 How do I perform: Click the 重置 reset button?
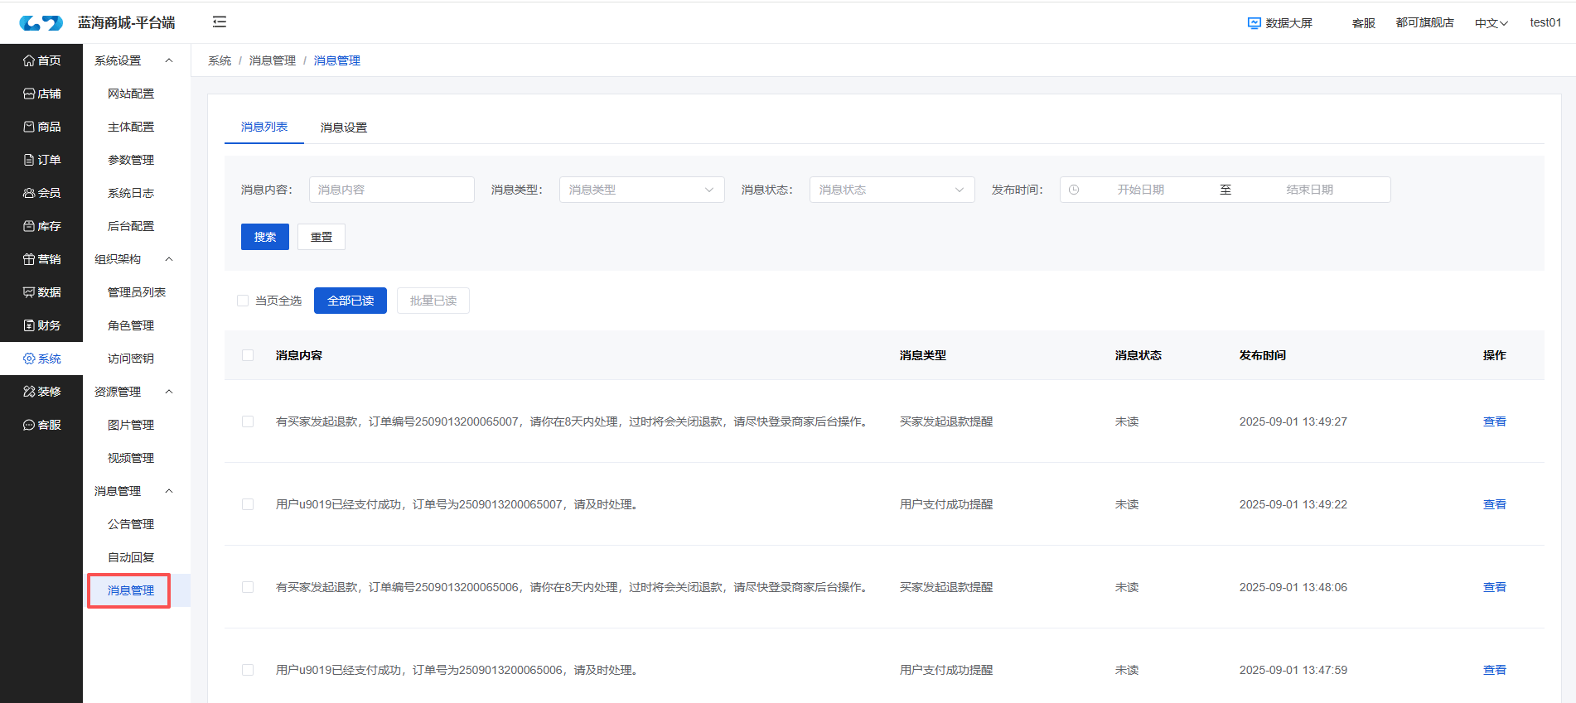(x=321, y=237)
